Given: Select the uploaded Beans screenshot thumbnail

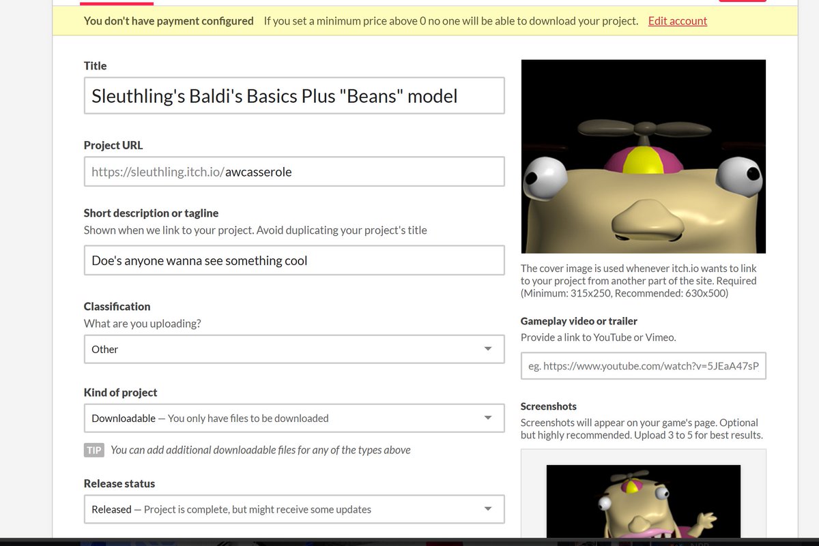Looking at the screenshot, I should tap(643, 502).
